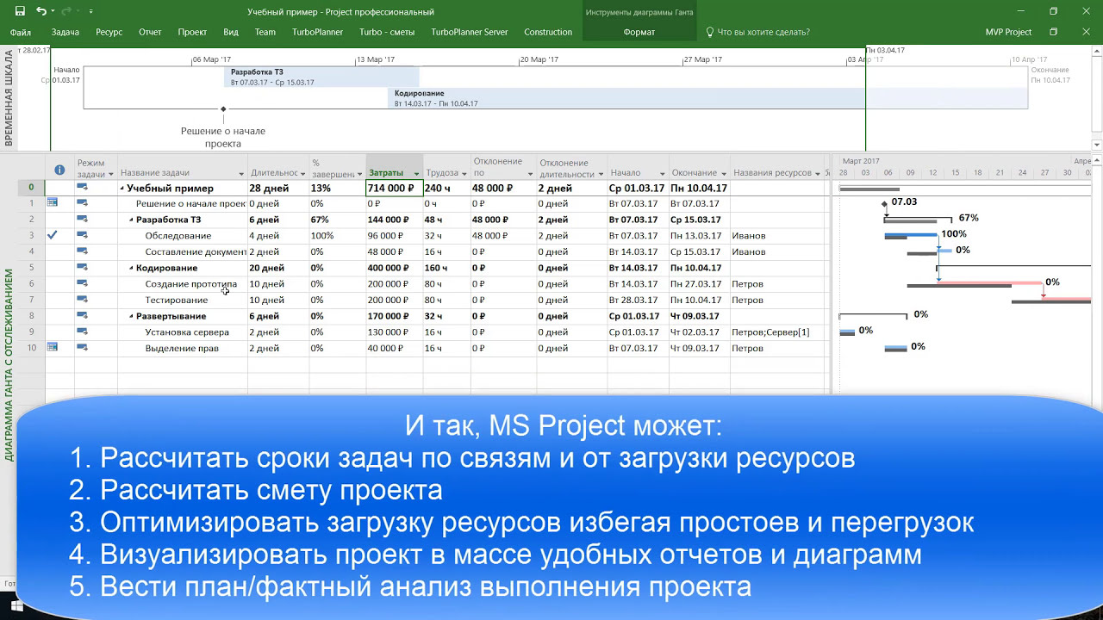Open the Длительность column filter dropdown

pyautogui.click(x=303, y=174)
